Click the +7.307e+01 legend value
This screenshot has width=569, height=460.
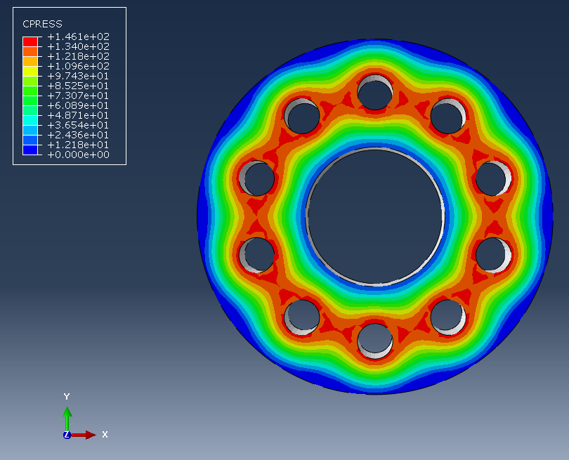point(79,96)
